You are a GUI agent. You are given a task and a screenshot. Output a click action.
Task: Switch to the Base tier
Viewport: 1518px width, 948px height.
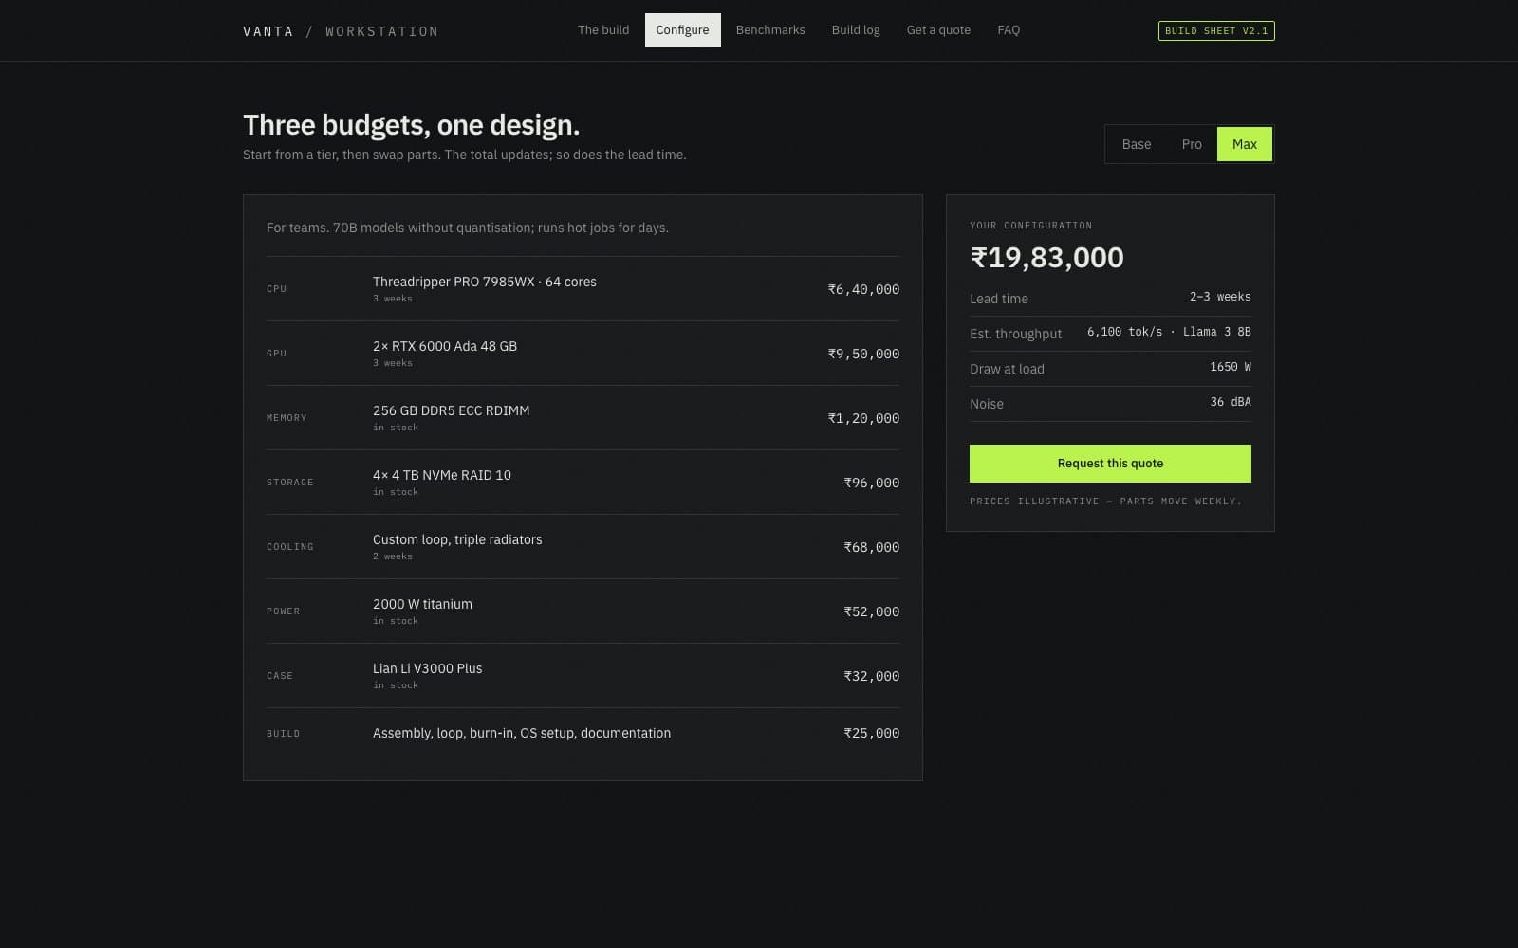click(x=1137, y=144)
